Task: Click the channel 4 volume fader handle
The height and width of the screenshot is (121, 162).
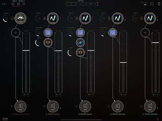Action: (123, 63)
